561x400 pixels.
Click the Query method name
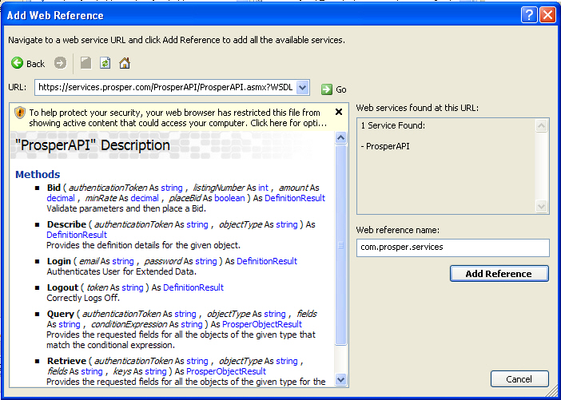click(x=61, y=314)
